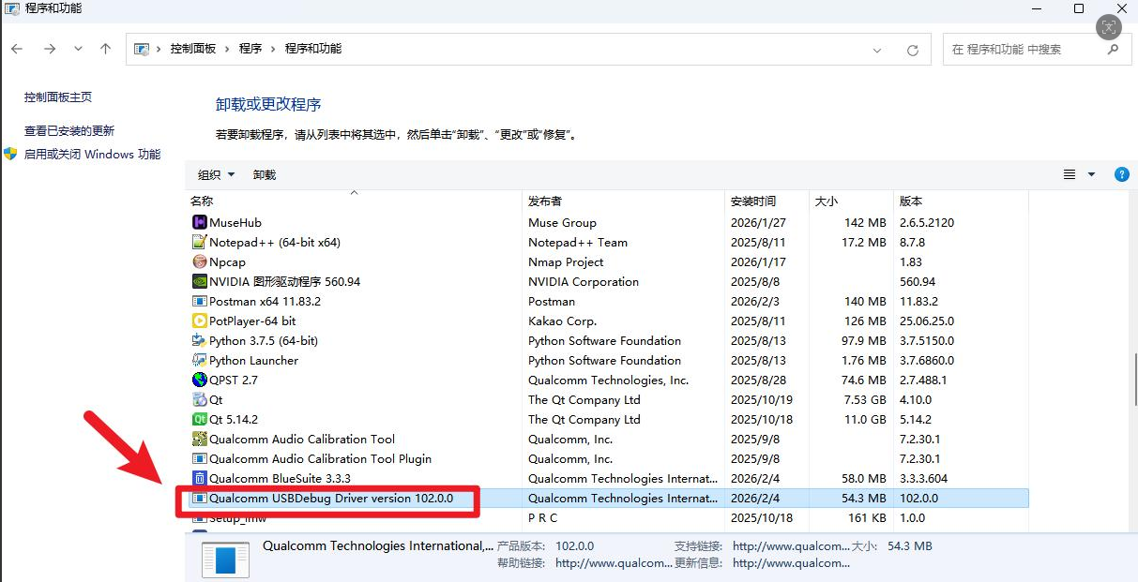Click the Qualcomm Audio Calibration Tool icon
Image resolution: width=1138 pixels, height=582 pixels.
point(199,440)
